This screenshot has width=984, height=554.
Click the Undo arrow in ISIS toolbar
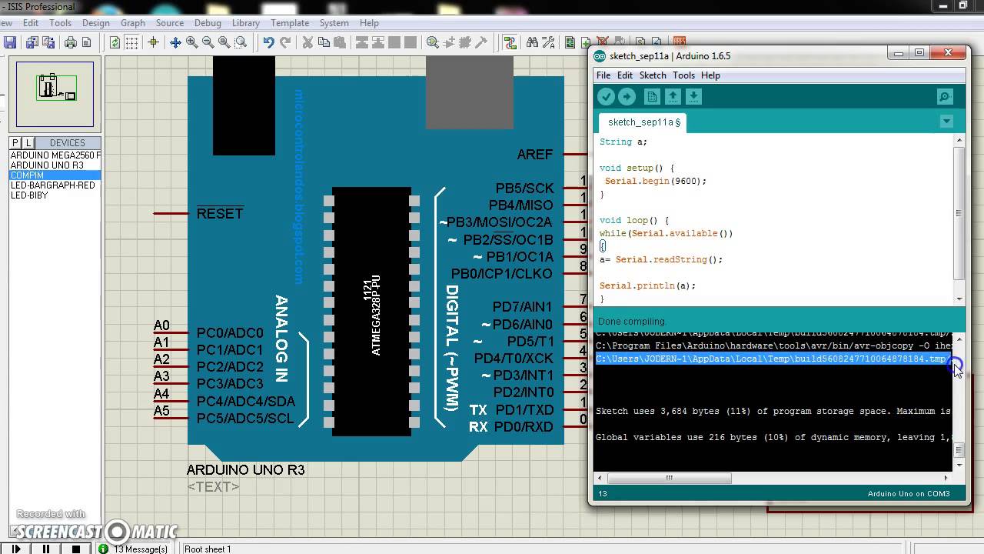point(268,43)
